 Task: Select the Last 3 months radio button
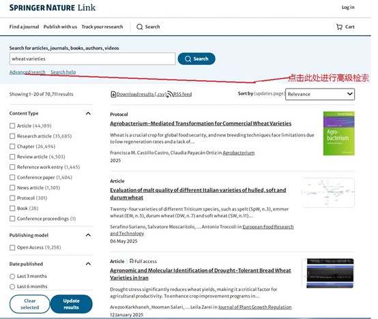tap(12, 276)
